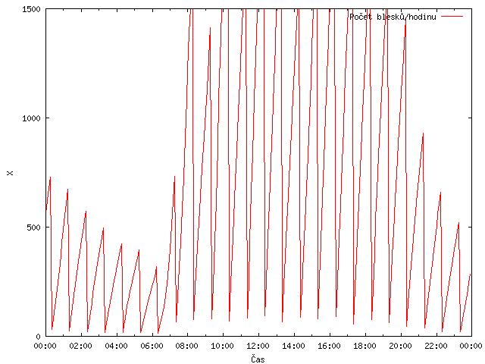
Task: Click the "12:00" time label
Action: (x=258, y=346)
